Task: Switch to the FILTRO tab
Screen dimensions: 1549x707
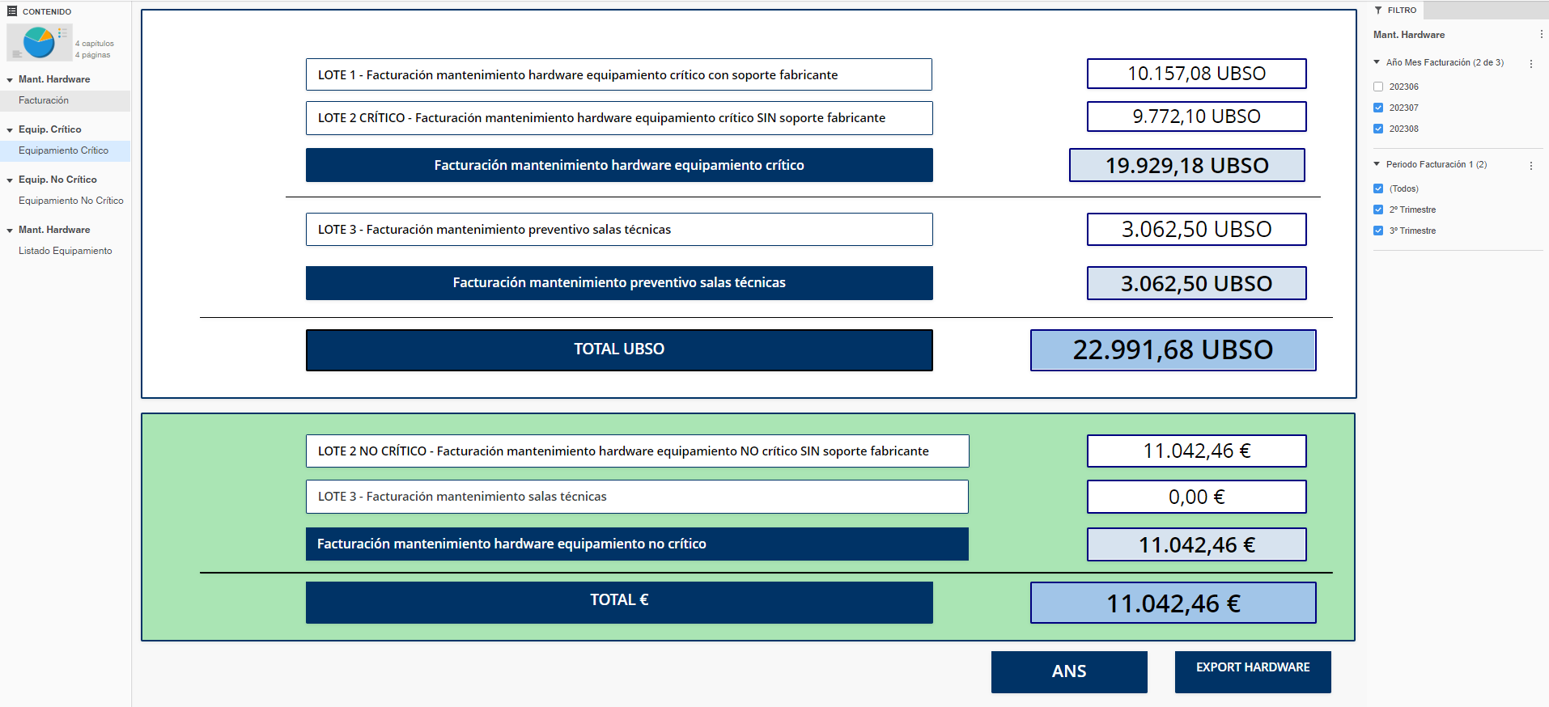Action: tap(1395, 11)
